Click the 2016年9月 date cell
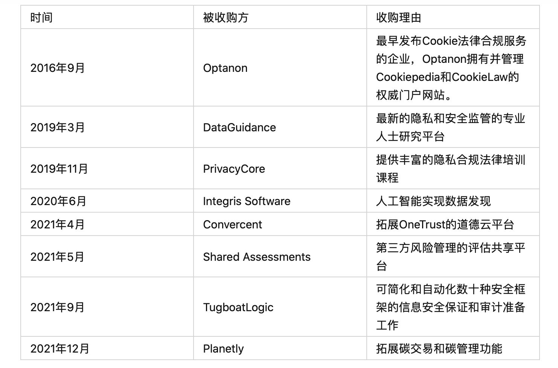Image resolution: width=558 pixels, height=368 pixels. pos(107,68)
